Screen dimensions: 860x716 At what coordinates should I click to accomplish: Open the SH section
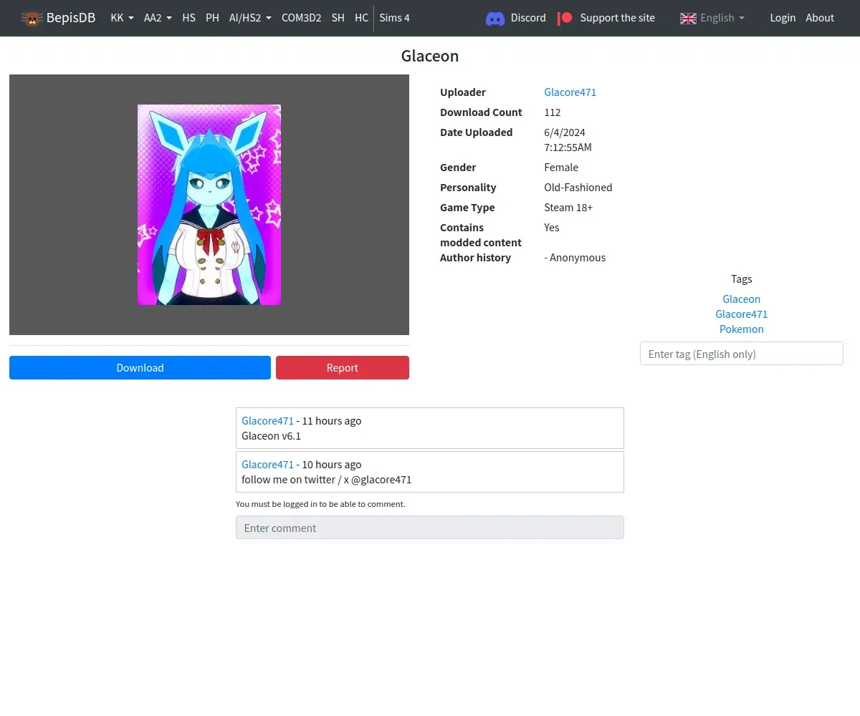338,18
